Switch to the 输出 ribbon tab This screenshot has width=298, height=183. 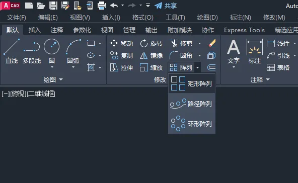(x=152, y=30)
